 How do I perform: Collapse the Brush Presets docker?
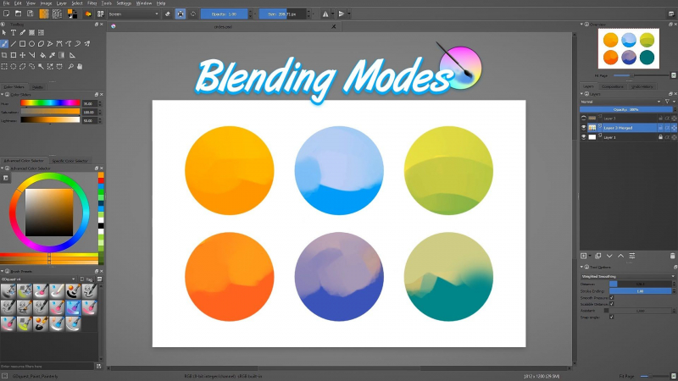coord(3,271)
